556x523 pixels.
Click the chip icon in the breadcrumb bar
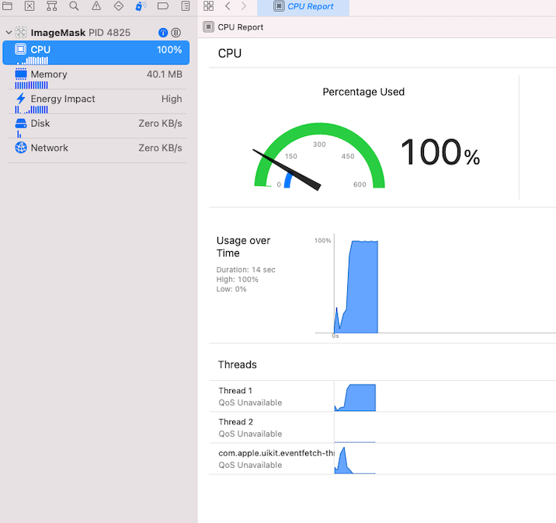click(208, 27)
